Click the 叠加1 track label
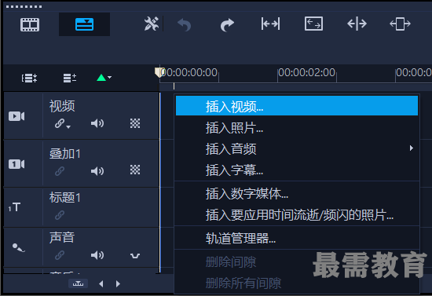This screenshot has height=296, width=432. point(65,154)
